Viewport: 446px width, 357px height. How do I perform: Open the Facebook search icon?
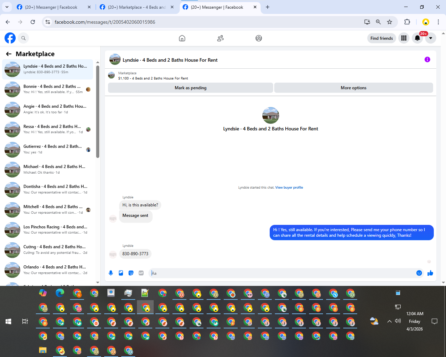[x=23, y=38]
